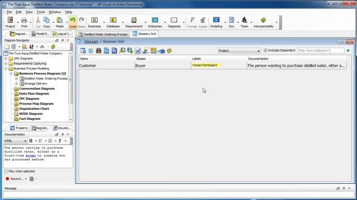Toggle the Play when selected checkbox

coord(6,171)
